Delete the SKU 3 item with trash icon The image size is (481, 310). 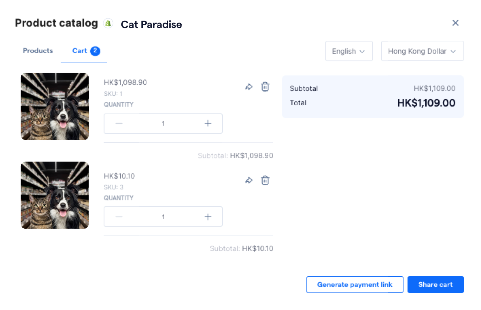click(265, 180)
